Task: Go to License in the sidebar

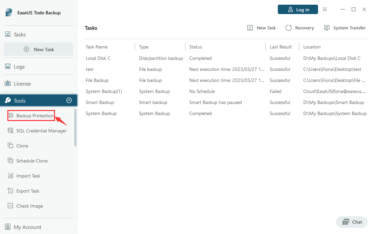Action: 22,84
